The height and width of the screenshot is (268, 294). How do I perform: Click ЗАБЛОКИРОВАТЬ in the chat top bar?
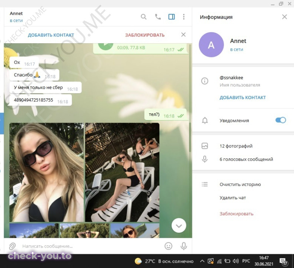coord(145,35)
